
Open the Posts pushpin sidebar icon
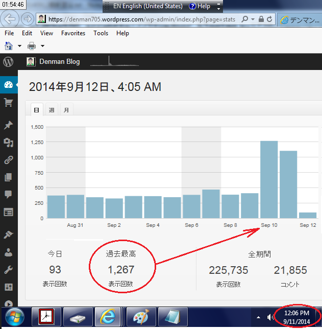click(8, 125)
